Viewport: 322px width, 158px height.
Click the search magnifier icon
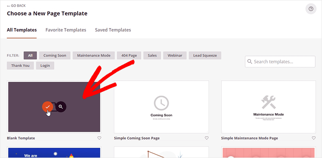[250, 62]
